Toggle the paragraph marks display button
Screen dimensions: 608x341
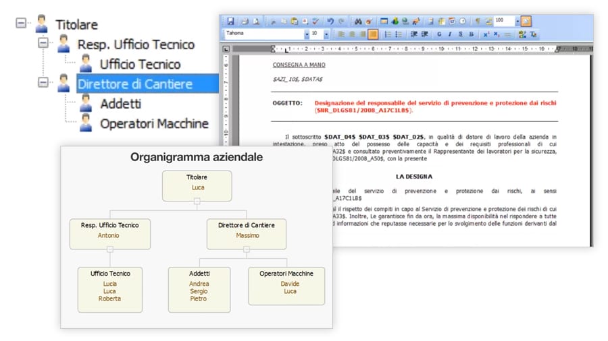pyautogui.click(x=478, y=22)
